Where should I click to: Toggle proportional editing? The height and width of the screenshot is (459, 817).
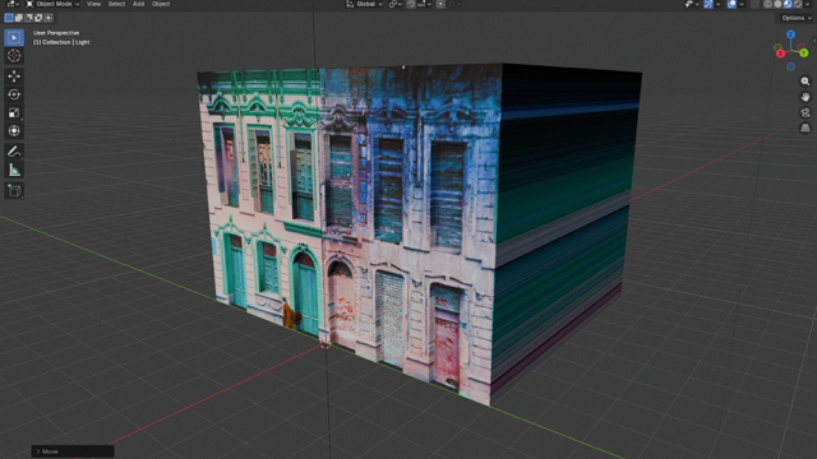(440, 4)
